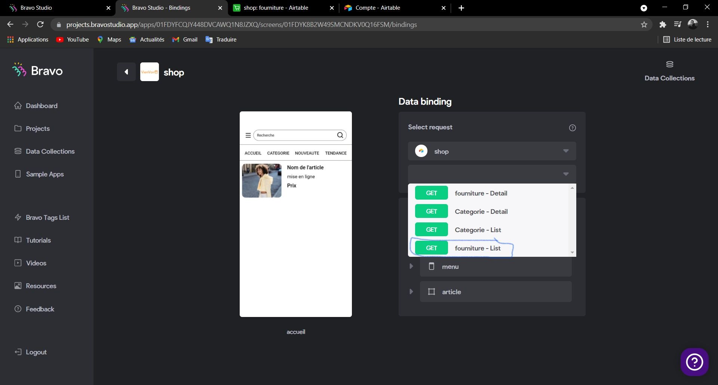Switch to shop: fourniture - Airtable tab
Screen dimensions: 718x385
(283, 8)
